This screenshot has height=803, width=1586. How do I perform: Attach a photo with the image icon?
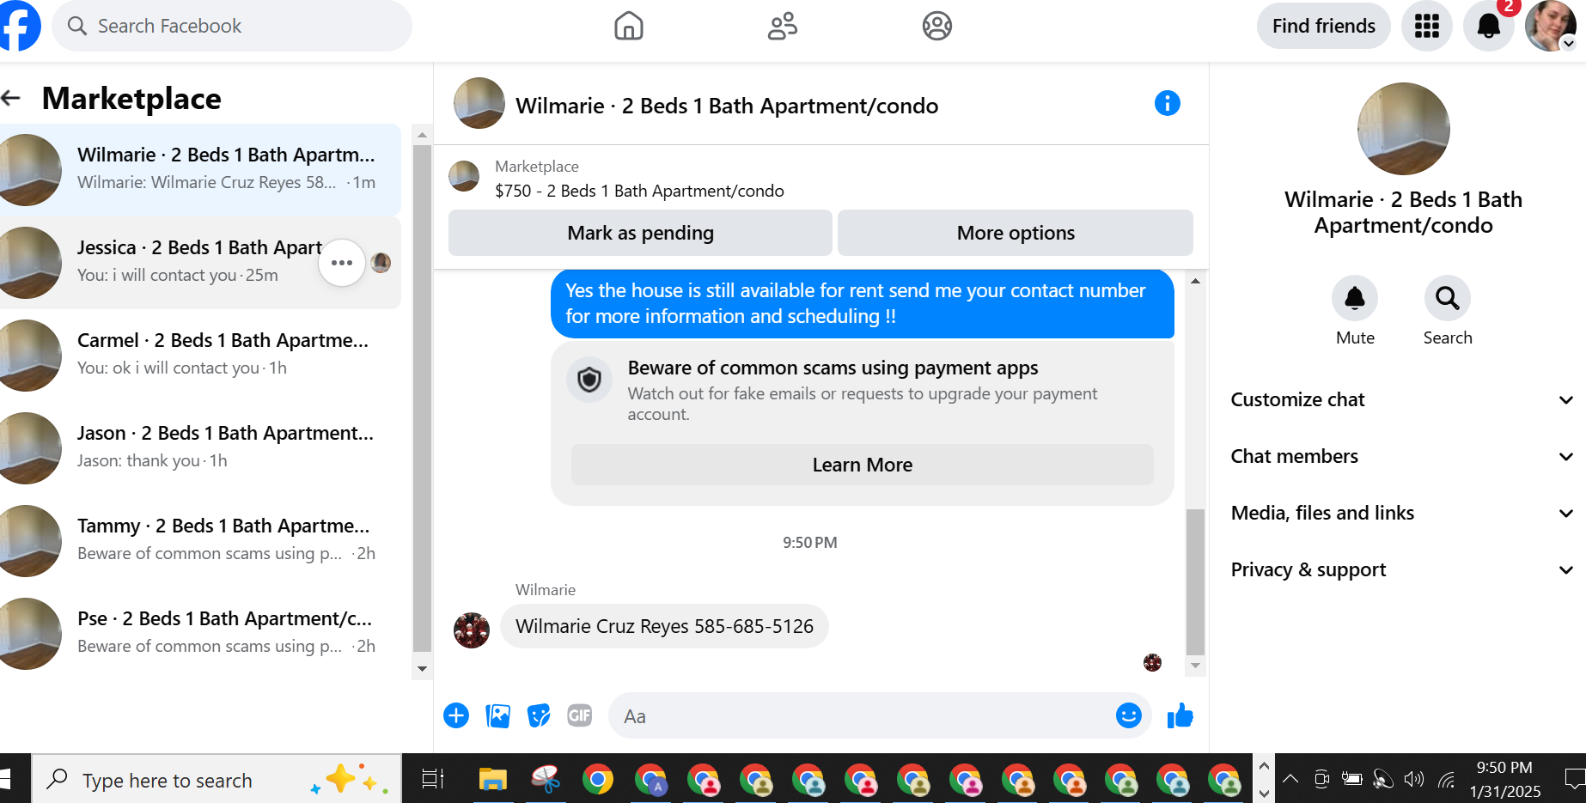pos(497,715)
